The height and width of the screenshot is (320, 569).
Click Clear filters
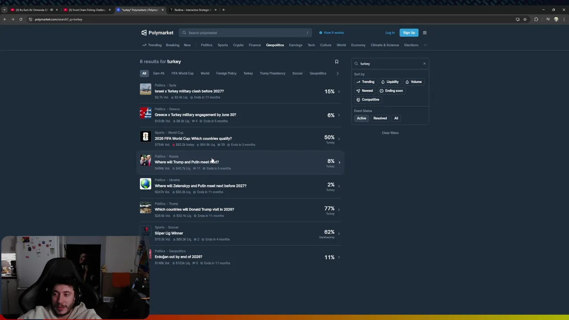coord(390,133)
